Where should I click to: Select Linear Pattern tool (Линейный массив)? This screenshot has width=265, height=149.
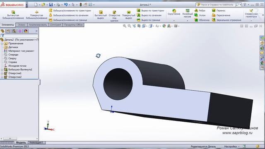(188, 14)
